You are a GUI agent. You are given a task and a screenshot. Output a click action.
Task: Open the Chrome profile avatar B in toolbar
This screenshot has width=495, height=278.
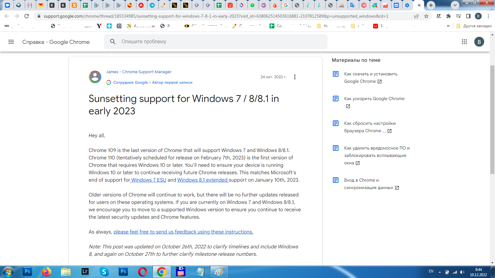click(x=478, y=16)
